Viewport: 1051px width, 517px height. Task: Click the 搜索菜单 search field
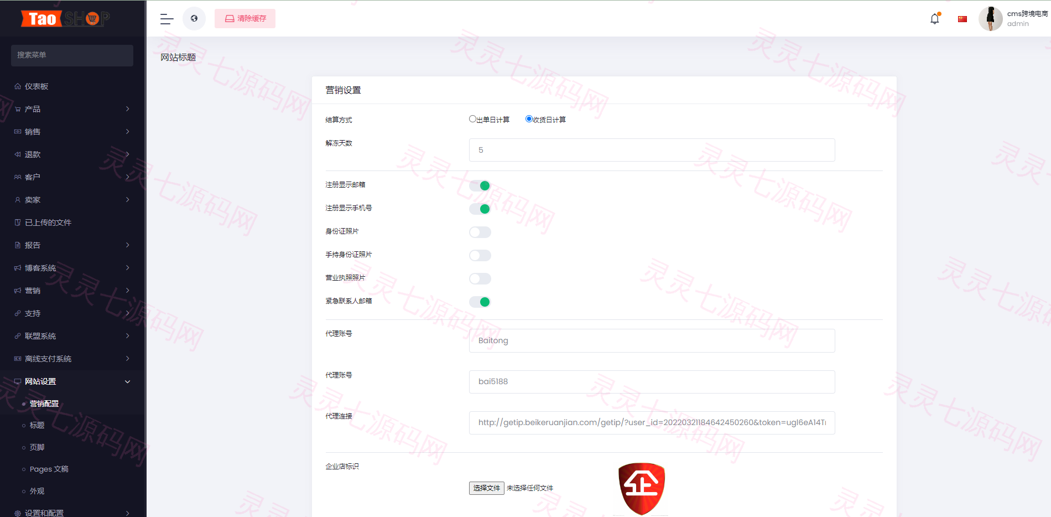coord(72,55)
